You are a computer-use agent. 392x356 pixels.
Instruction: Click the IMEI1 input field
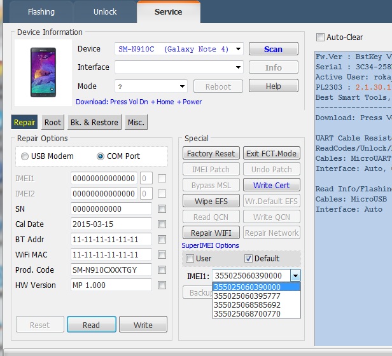click(x=104, y=179)
